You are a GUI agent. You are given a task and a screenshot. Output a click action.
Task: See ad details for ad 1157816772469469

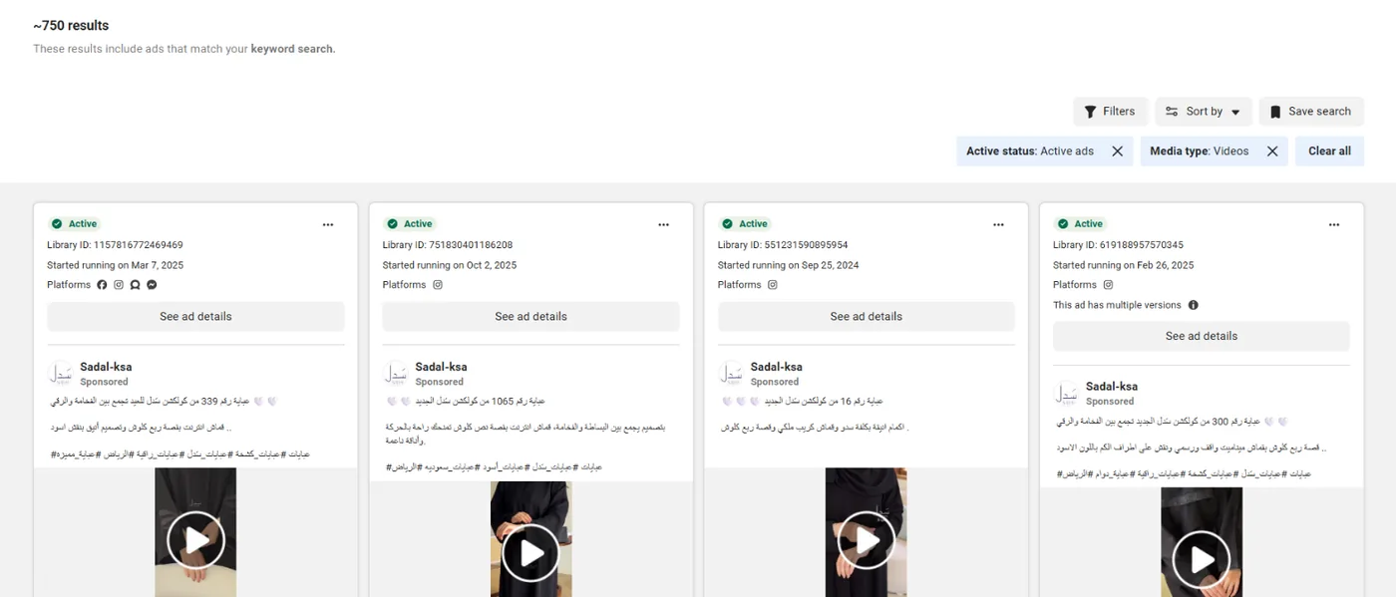[195, 317]
